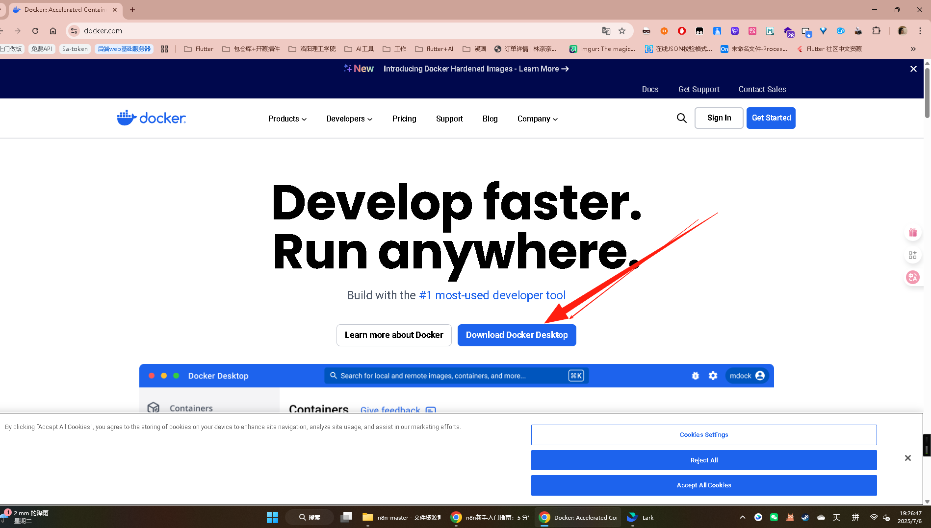Open the site search magnifier icon
The image size is (931, 528).
point(681,118)
